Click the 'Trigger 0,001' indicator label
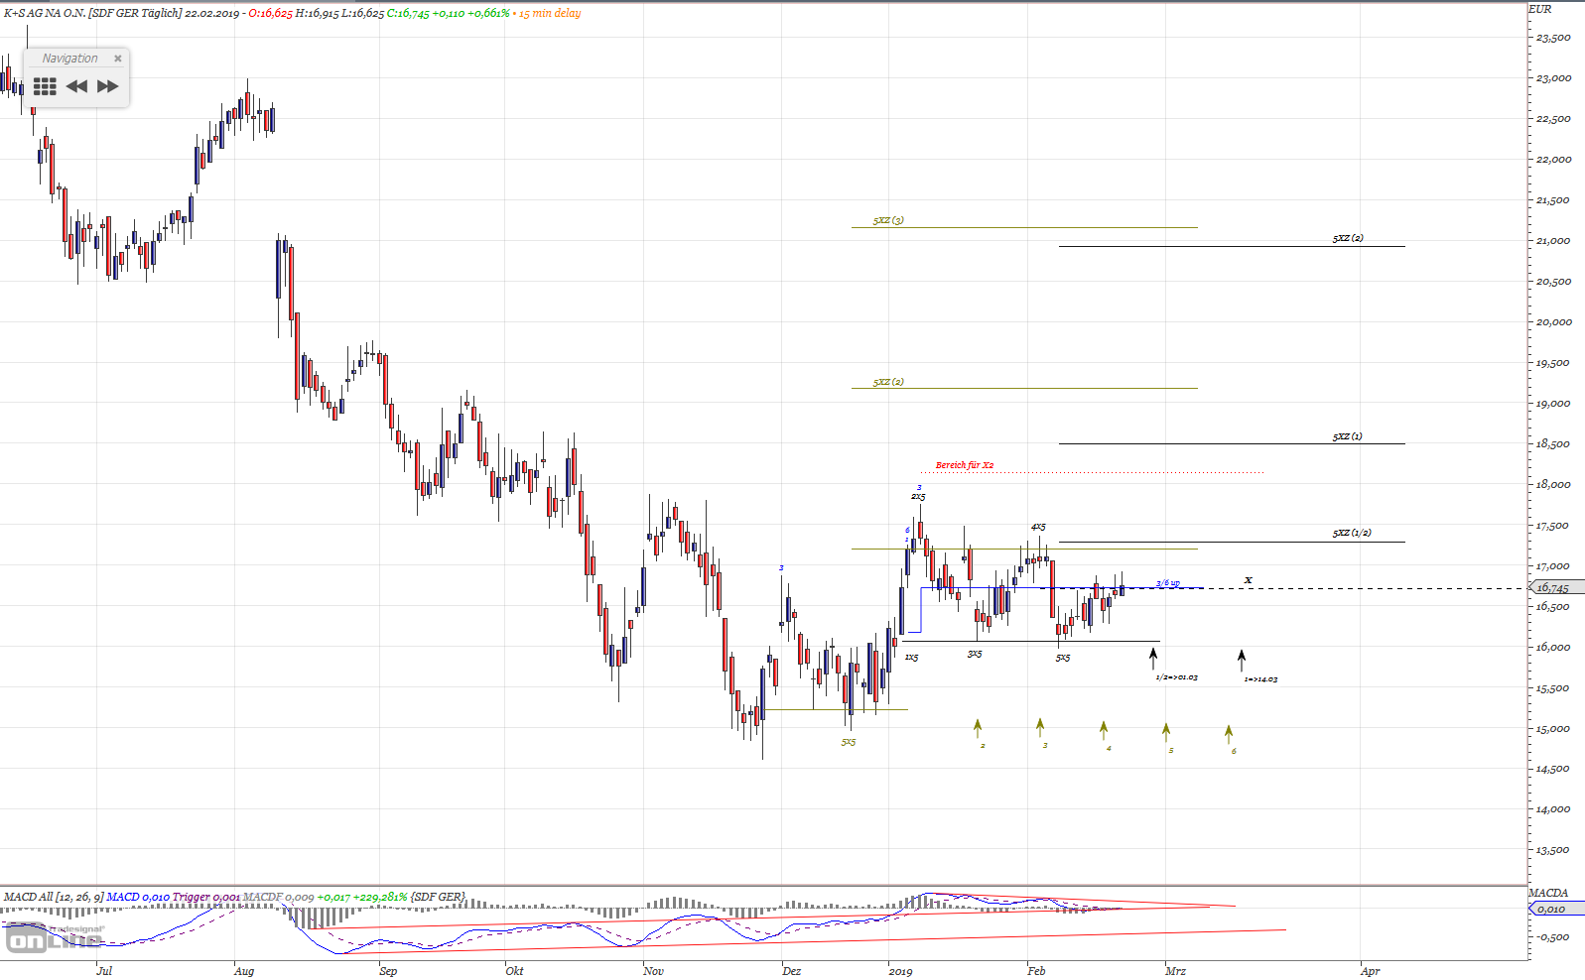Viewport: 1585px width, 980px height. [x=206, y=897]
